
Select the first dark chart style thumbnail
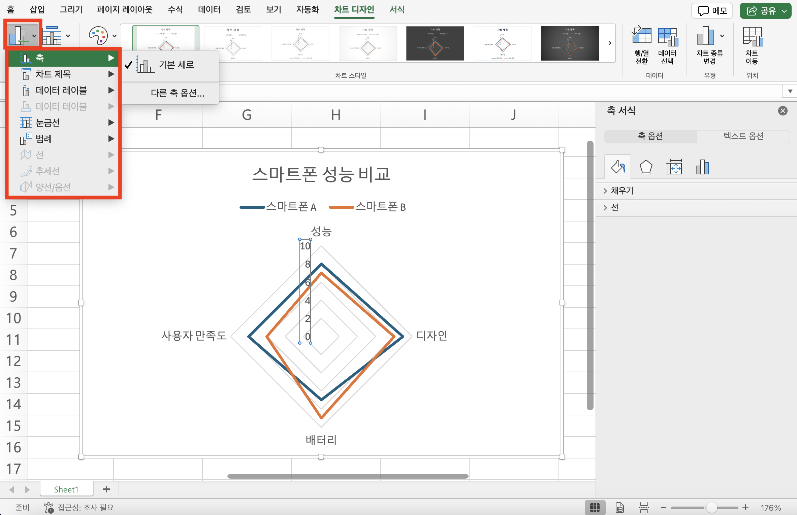[435, 43]
